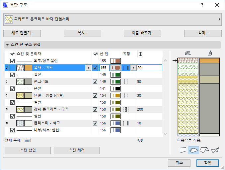Open the skin type popup for 목재 - 바닥
Screen dimensions: 225x170
click(x=133, y=68)
